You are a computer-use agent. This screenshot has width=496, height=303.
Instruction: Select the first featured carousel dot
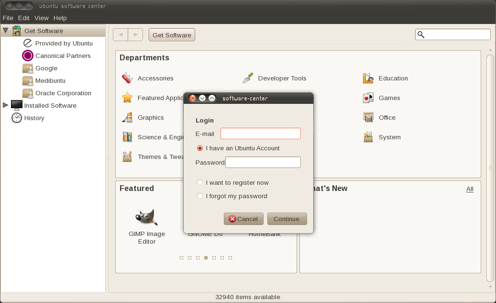(182, 258)
